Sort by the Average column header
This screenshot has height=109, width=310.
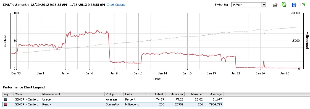(x=214, y=94)
